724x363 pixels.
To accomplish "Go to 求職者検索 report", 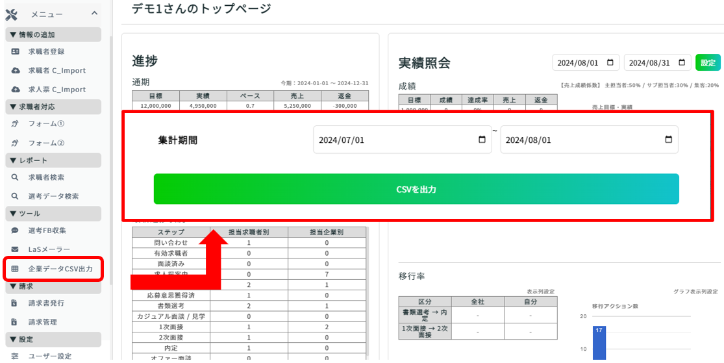I will [45, 177].
